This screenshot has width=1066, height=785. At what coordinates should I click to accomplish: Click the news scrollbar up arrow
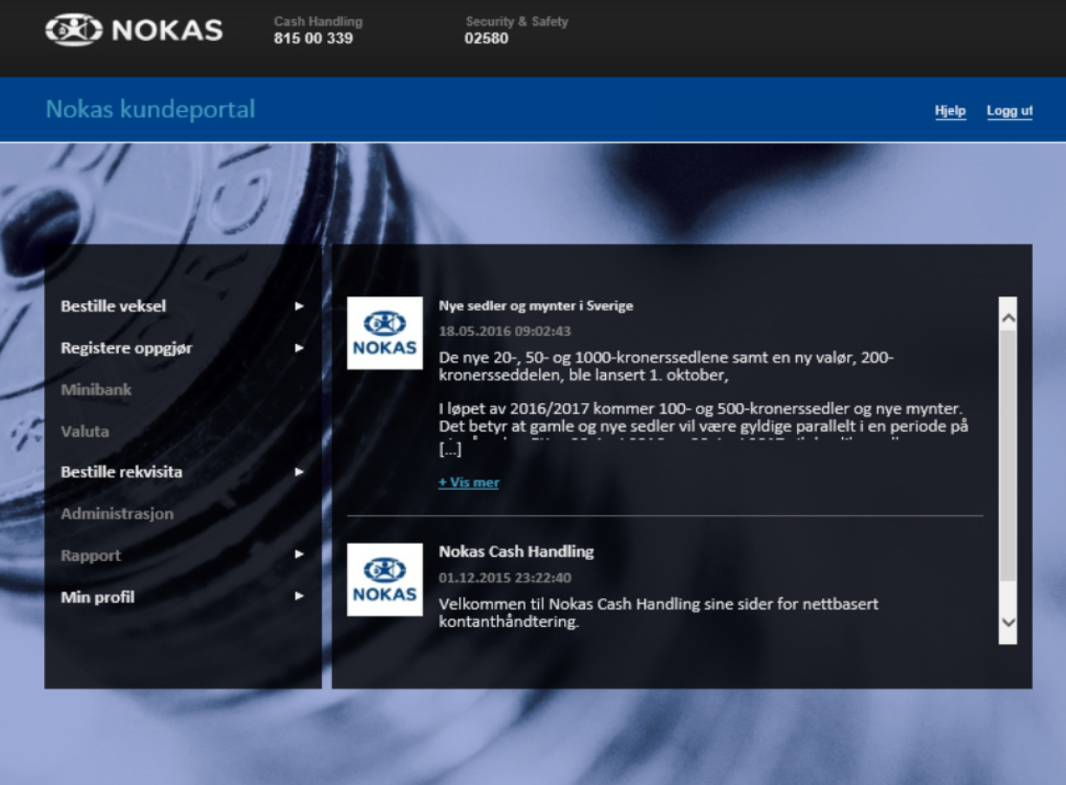(x=1008, y=318)
